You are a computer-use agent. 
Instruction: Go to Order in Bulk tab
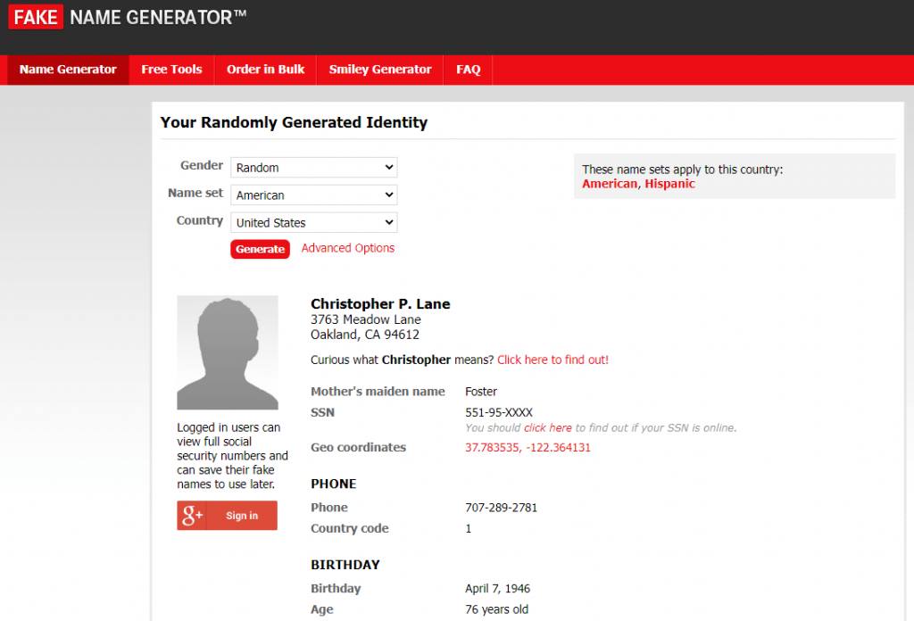[x=265, y=70]
